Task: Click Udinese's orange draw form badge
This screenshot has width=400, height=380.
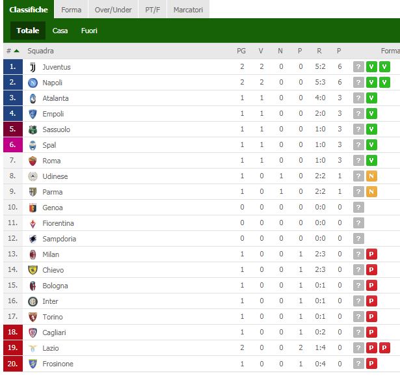Action: pyautogui.click(x=371, y=176)
